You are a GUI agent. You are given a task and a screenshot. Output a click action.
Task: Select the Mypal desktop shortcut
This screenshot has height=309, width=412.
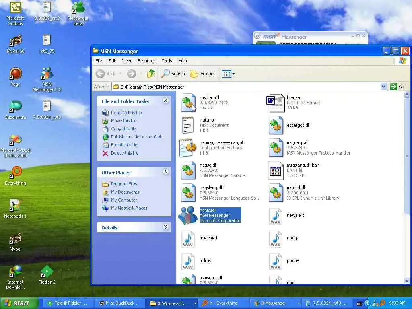[15, 242]
